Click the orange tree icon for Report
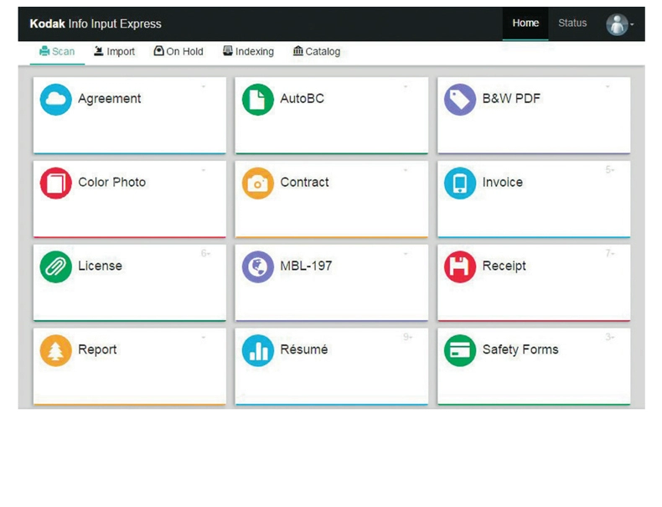 [56, 350]
